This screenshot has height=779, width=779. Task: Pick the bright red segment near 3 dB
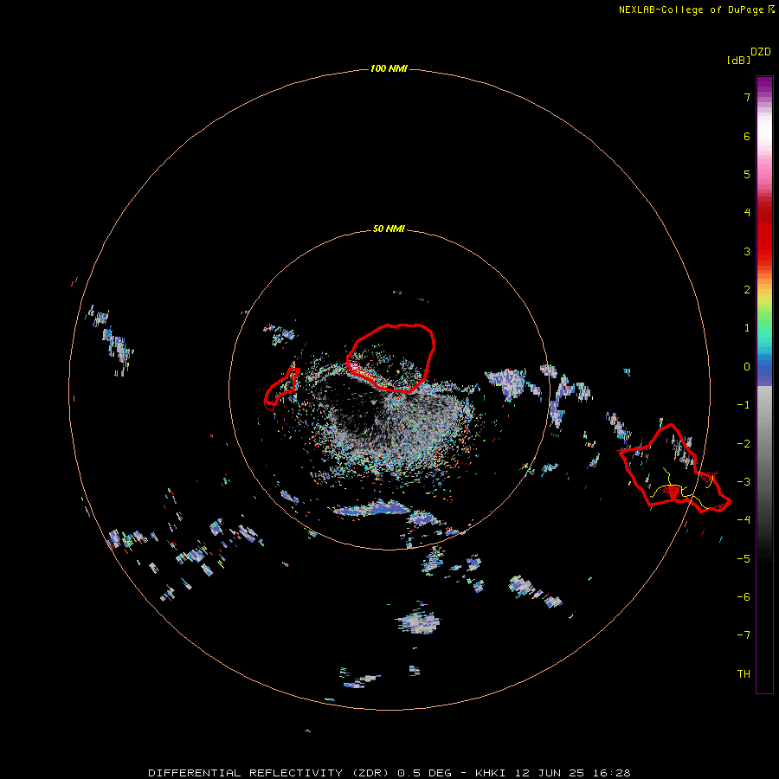click(764, 246)
